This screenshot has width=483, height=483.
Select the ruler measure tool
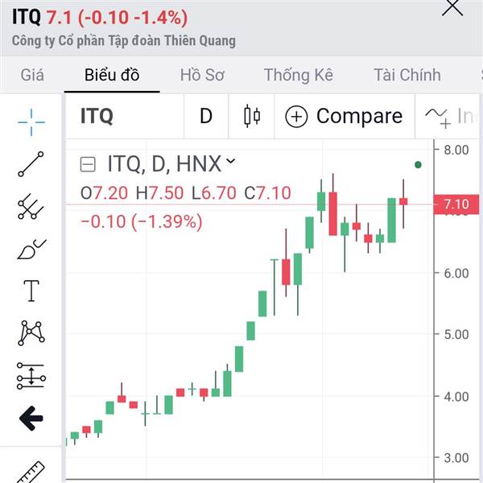pos(31,473)
